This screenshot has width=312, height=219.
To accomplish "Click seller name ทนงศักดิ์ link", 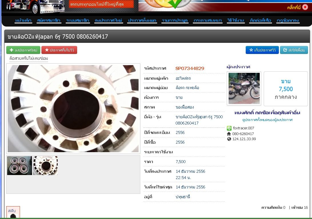I will pyautogui.click(x=267, y=112).
